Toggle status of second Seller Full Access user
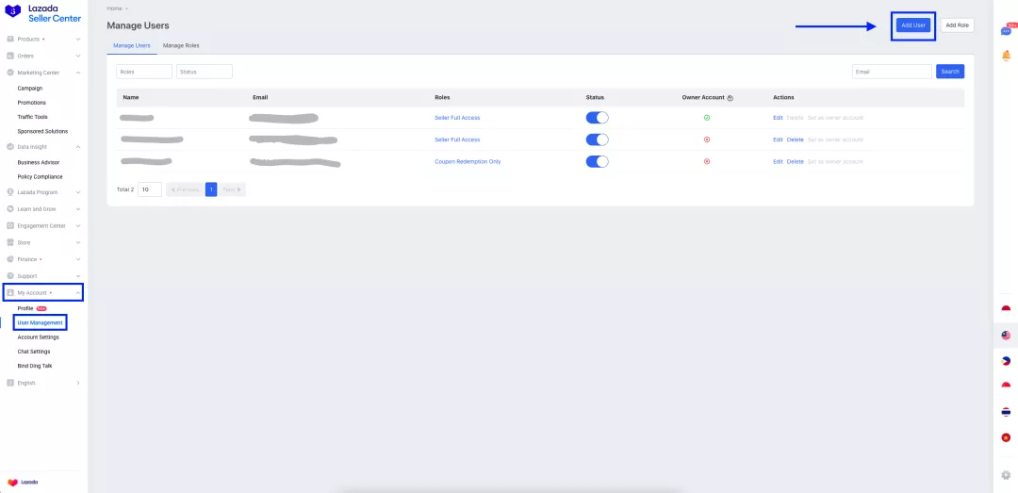This screenshot has height=493, width=1018. 598,140
